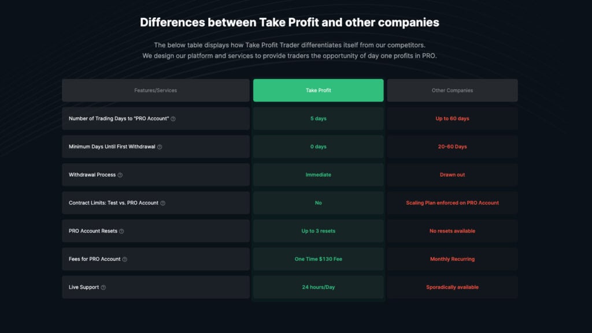Select the green Take Profit column header

click(x=318, y=91)
